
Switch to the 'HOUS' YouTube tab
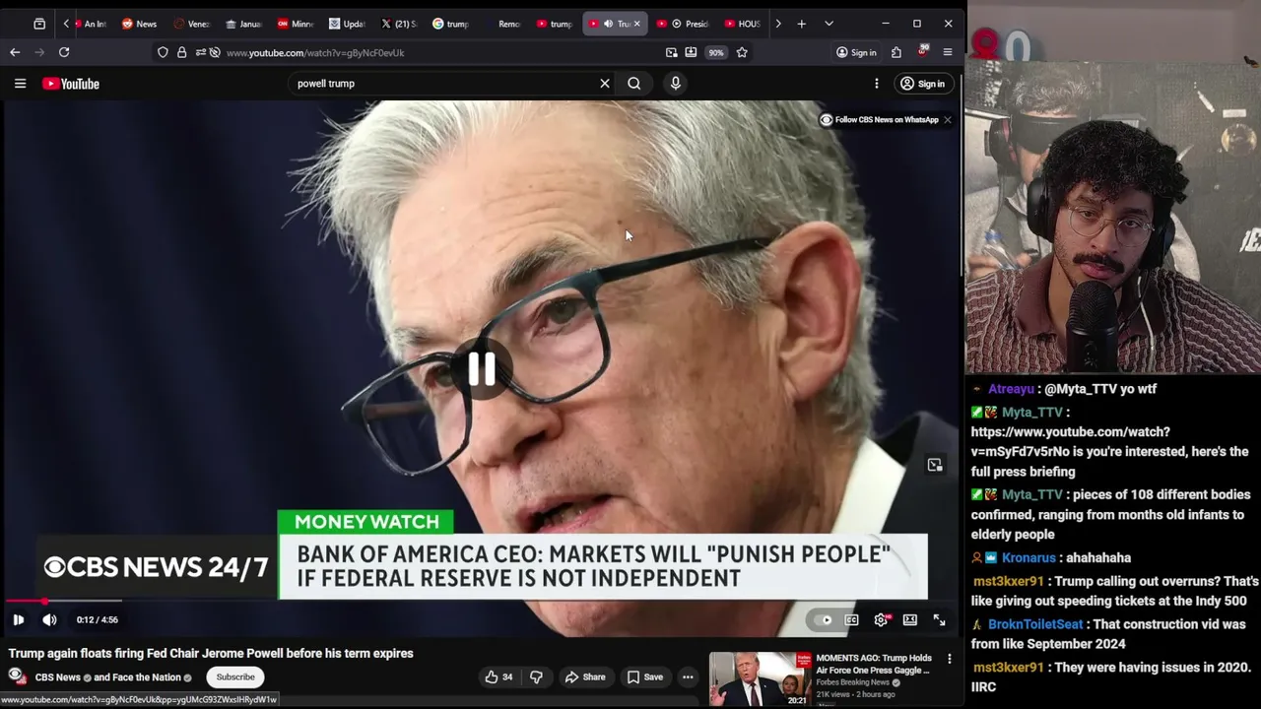(x=742, y=24)
